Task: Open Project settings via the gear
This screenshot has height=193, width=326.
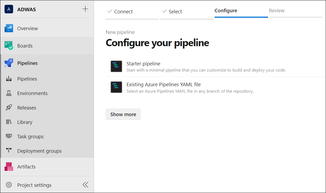Action: (x=34, y=185)
